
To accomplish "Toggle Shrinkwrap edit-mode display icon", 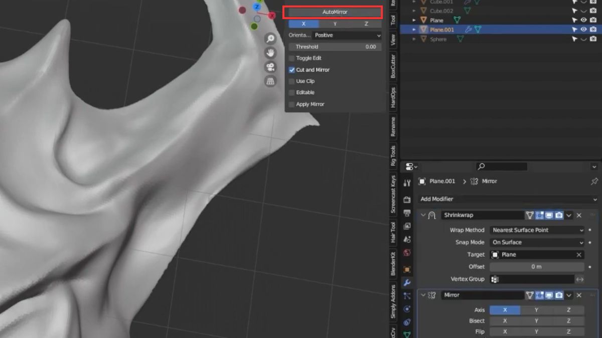I will (x=539, y=215).
